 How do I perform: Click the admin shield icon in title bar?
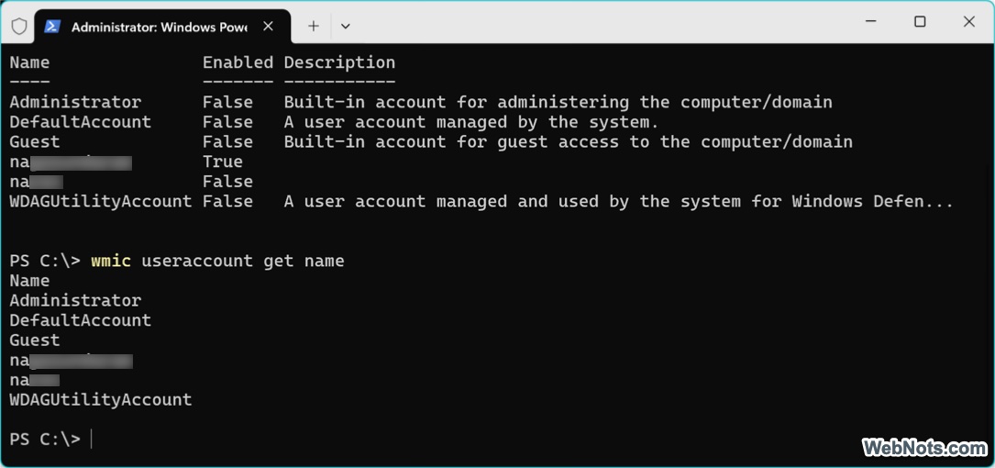[19, 26]
